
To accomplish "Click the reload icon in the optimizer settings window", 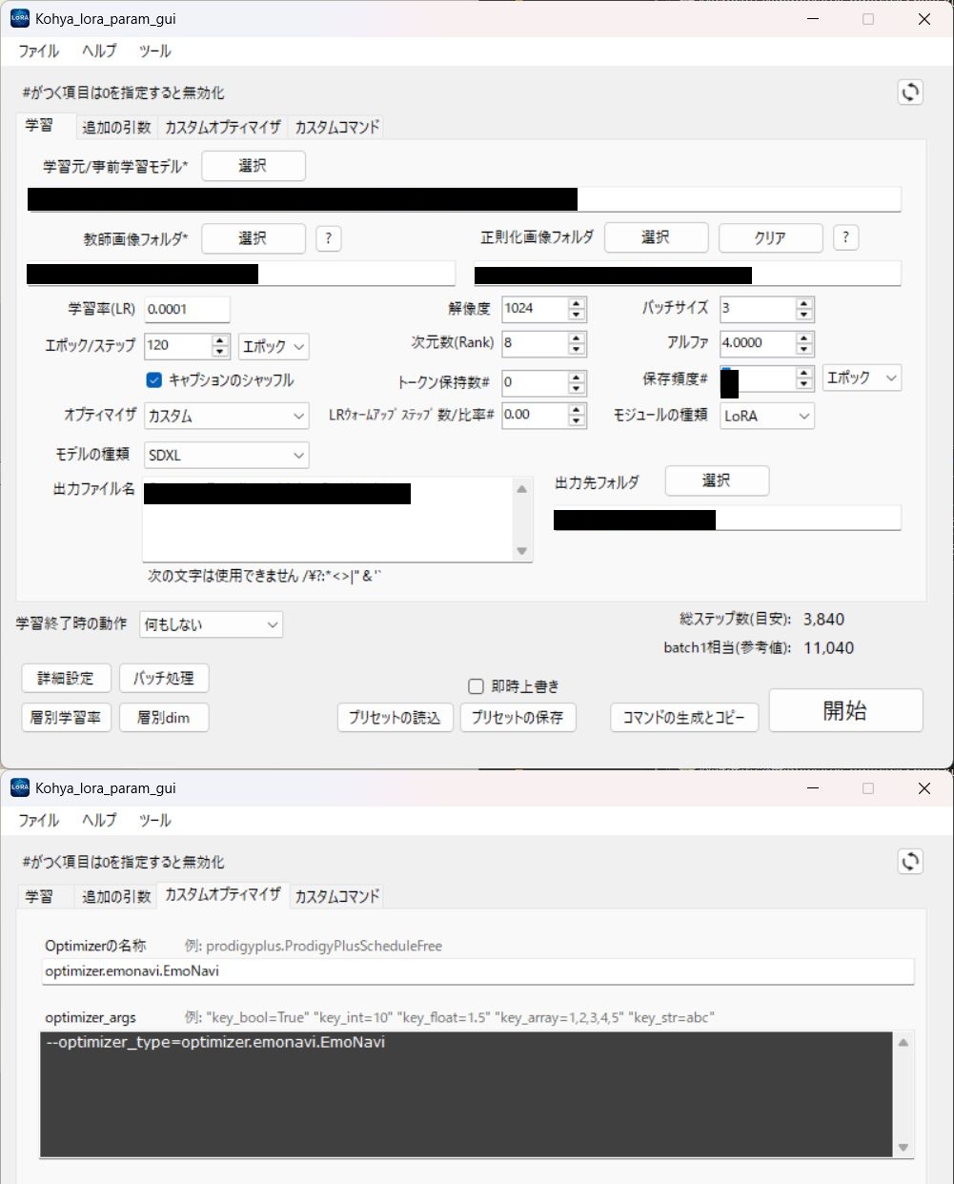I will click(x=910, y=861).
